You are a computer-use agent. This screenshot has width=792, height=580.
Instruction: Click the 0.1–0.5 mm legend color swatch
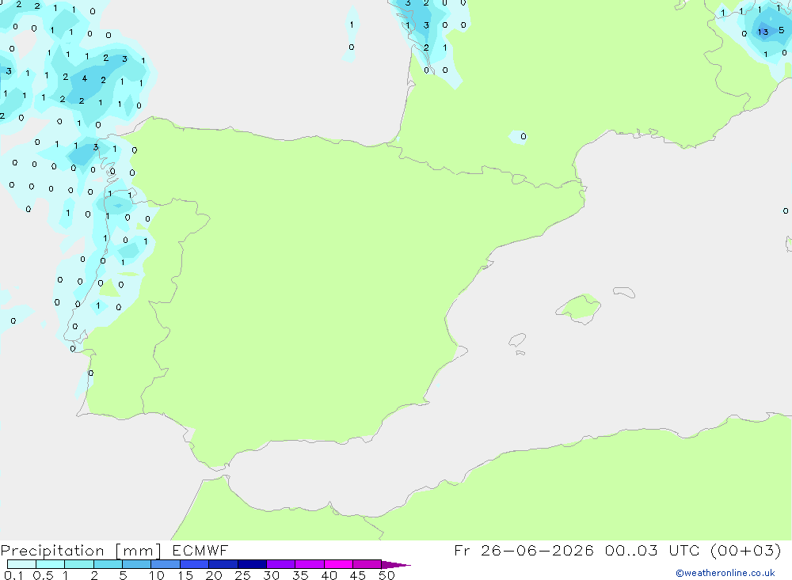click(x=21, y=564)
